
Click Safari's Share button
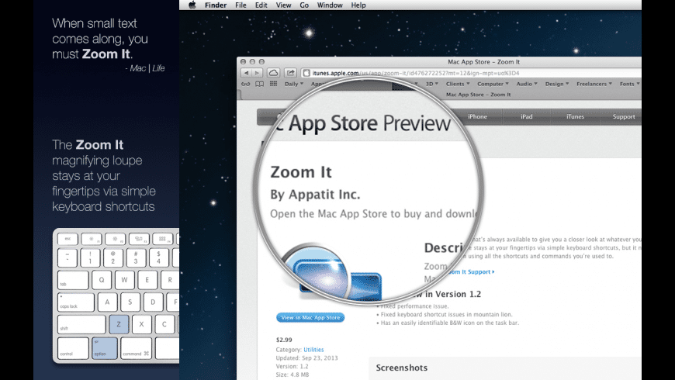[291, 73]
